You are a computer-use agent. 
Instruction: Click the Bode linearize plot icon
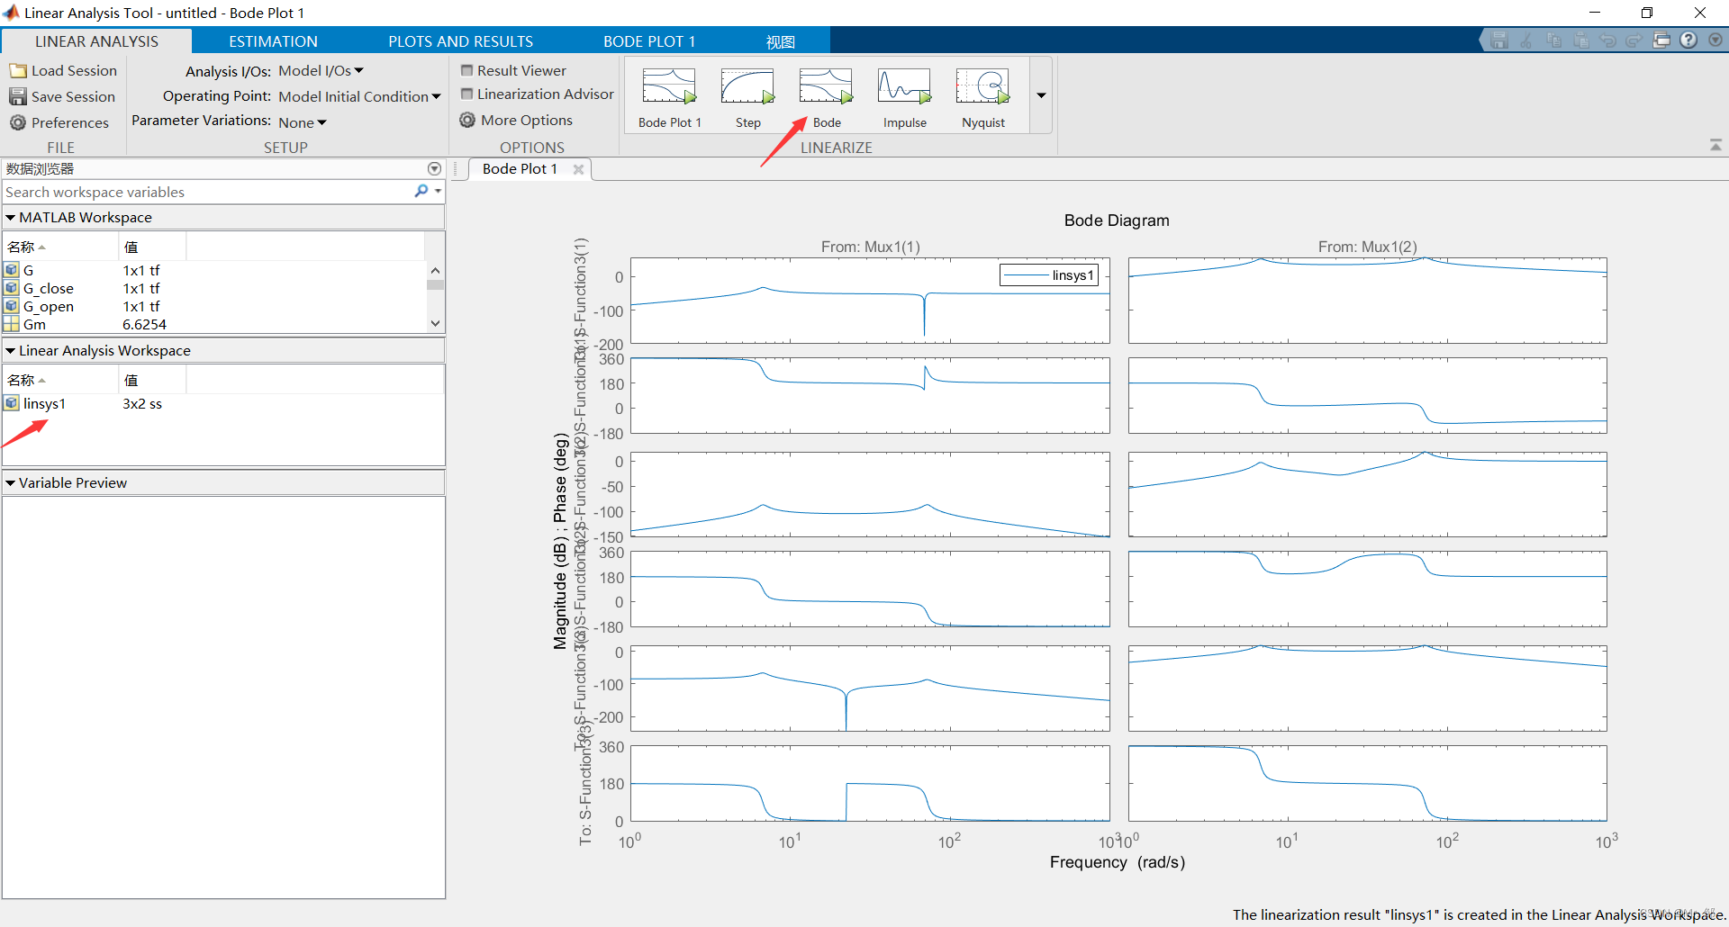pos(826,87)
